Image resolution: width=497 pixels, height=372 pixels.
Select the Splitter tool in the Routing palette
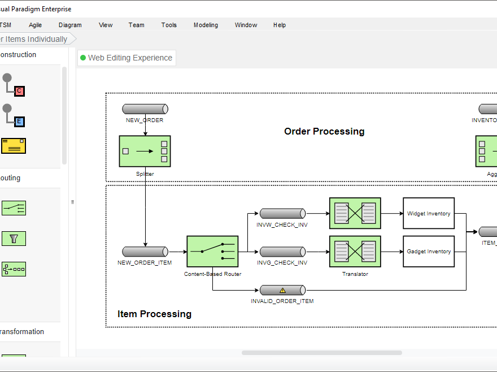[x=14, y=269]
